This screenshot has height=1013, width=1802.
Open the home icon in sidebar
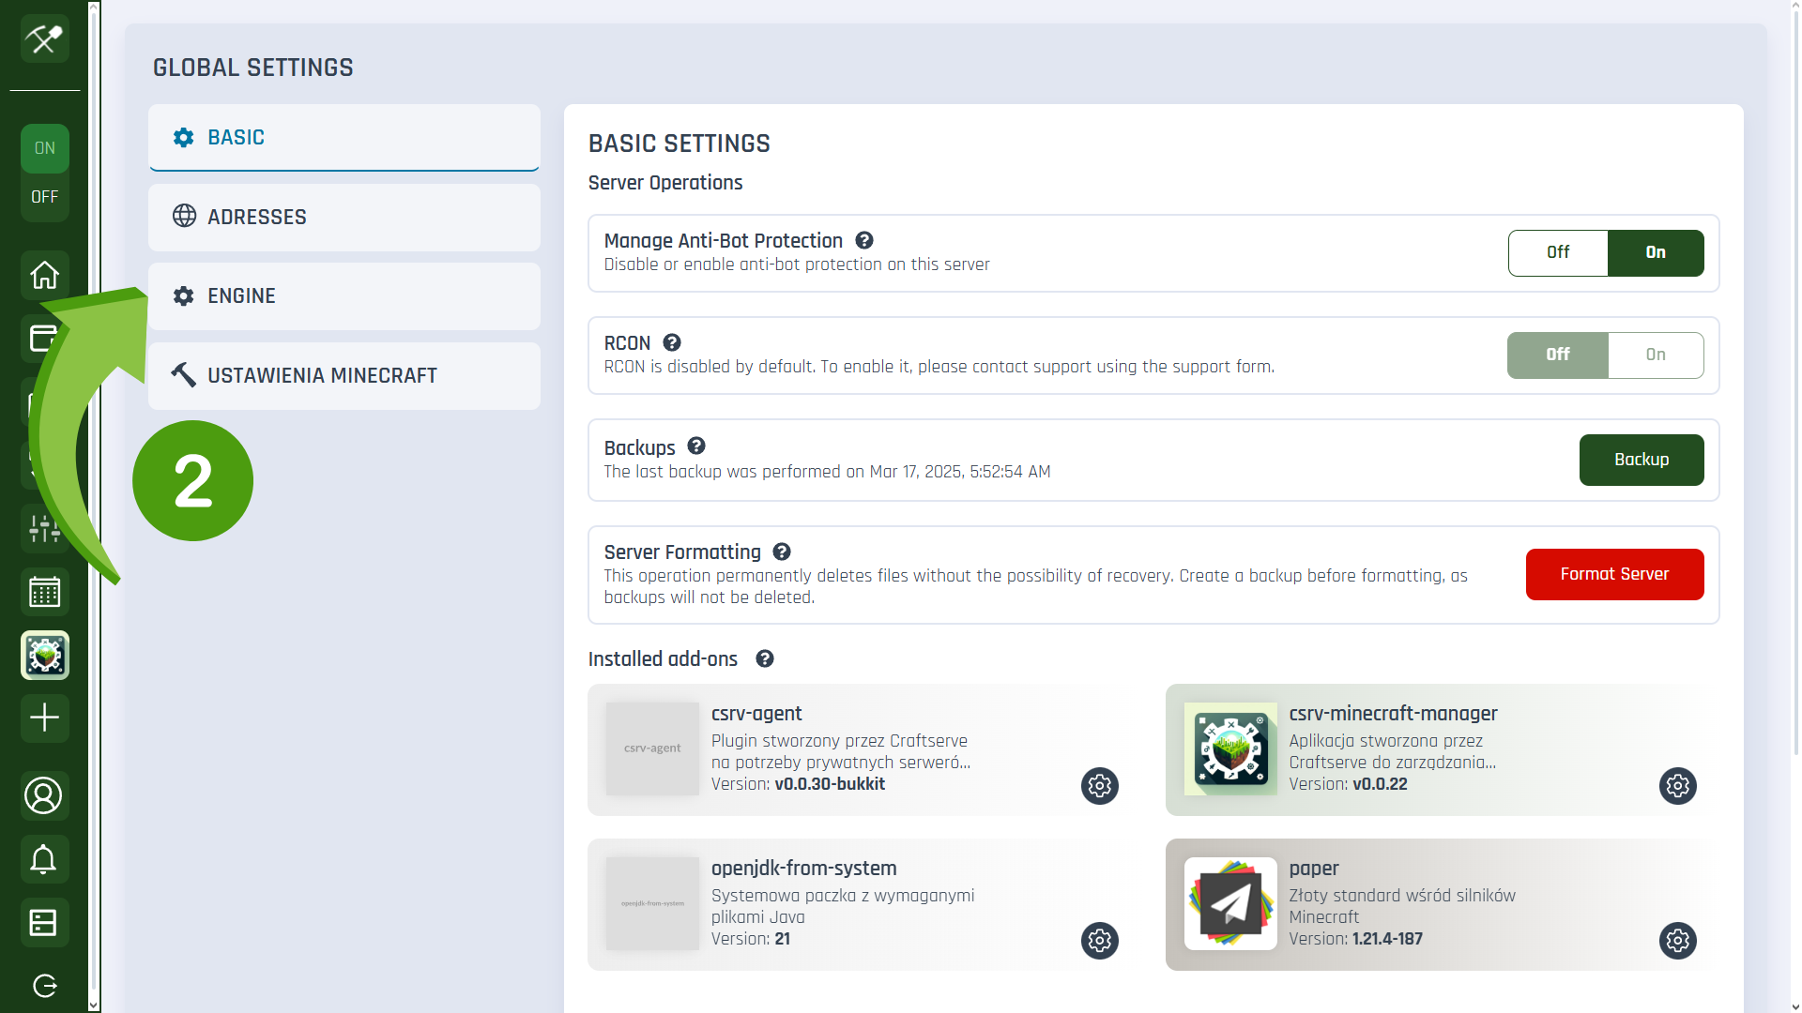click(x=44, y=275)
